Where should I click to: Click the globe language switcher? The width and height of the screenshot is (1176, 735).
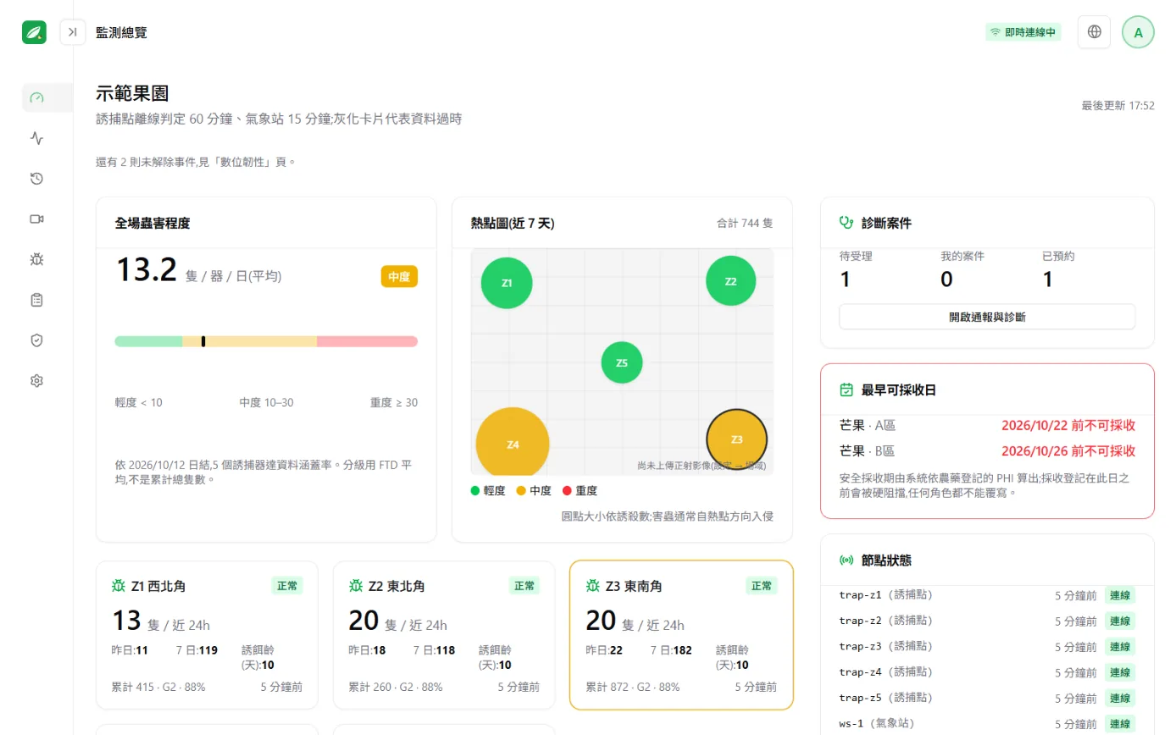(1094, 32)
